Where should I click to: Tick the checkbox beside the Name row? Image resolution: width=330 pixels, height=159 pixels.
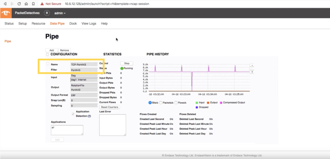click(48, 64)
